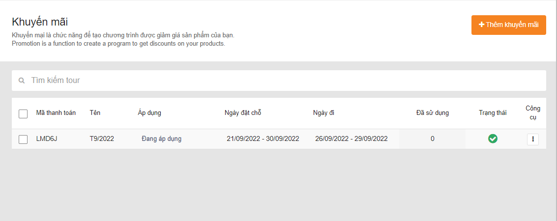Click the green active status checkmark
557x221 pixels.
coord(493,139)
